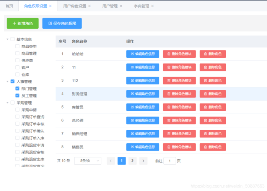267x191 pixels.
Task: Check the 采购订单查询 checkbox
Action: 17,117
